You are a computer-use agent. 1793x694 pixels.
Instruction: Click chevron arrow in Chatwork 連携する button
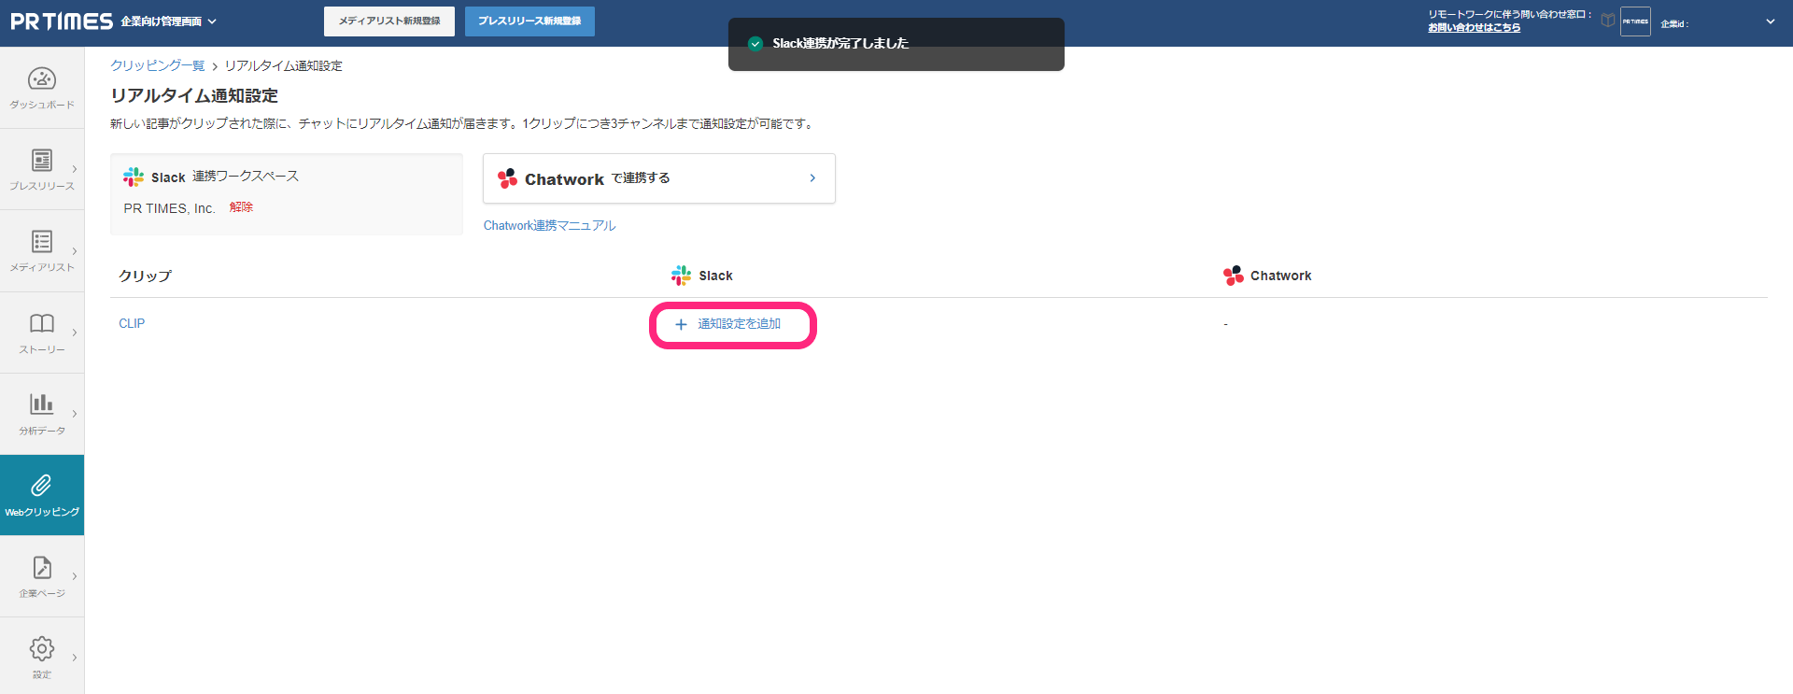coord(812,178)
